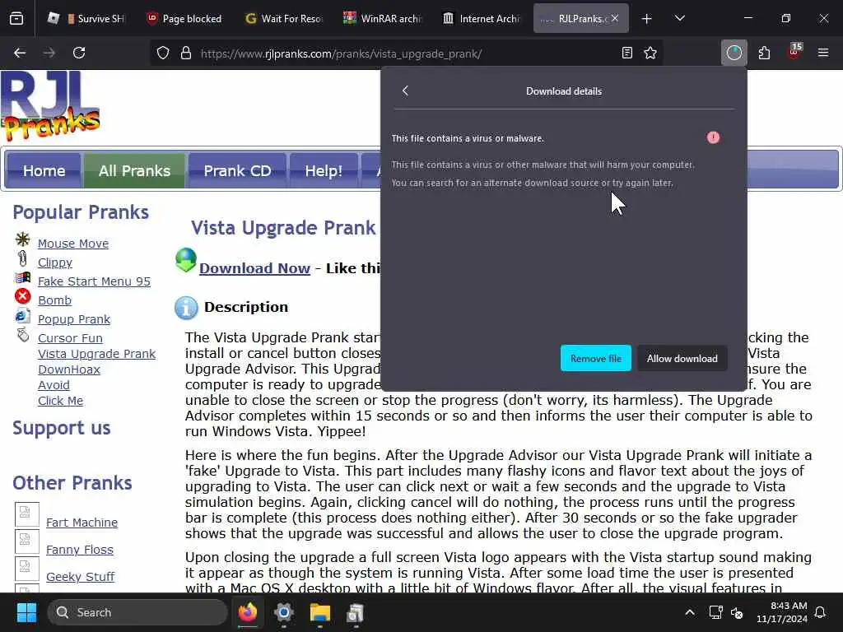Open the Mouse Move prank link
843x632 pixels.
pos(73,244)
